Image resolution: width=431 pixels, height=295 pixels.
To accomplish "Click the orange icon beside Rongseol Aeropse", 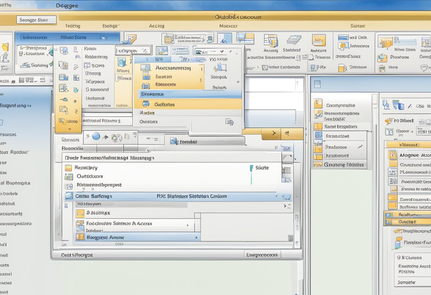I will point(81,237).
